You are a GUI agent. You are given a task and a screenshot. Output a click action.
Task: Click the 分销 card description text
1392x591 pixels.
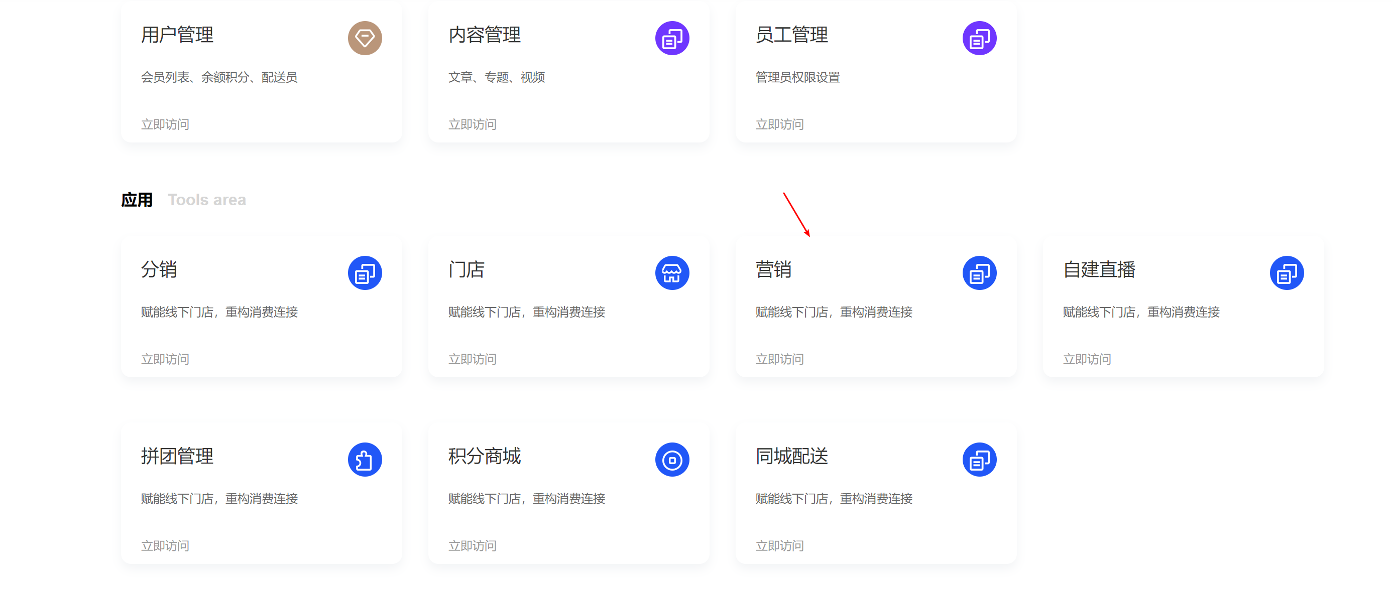[x=219, y=313]
